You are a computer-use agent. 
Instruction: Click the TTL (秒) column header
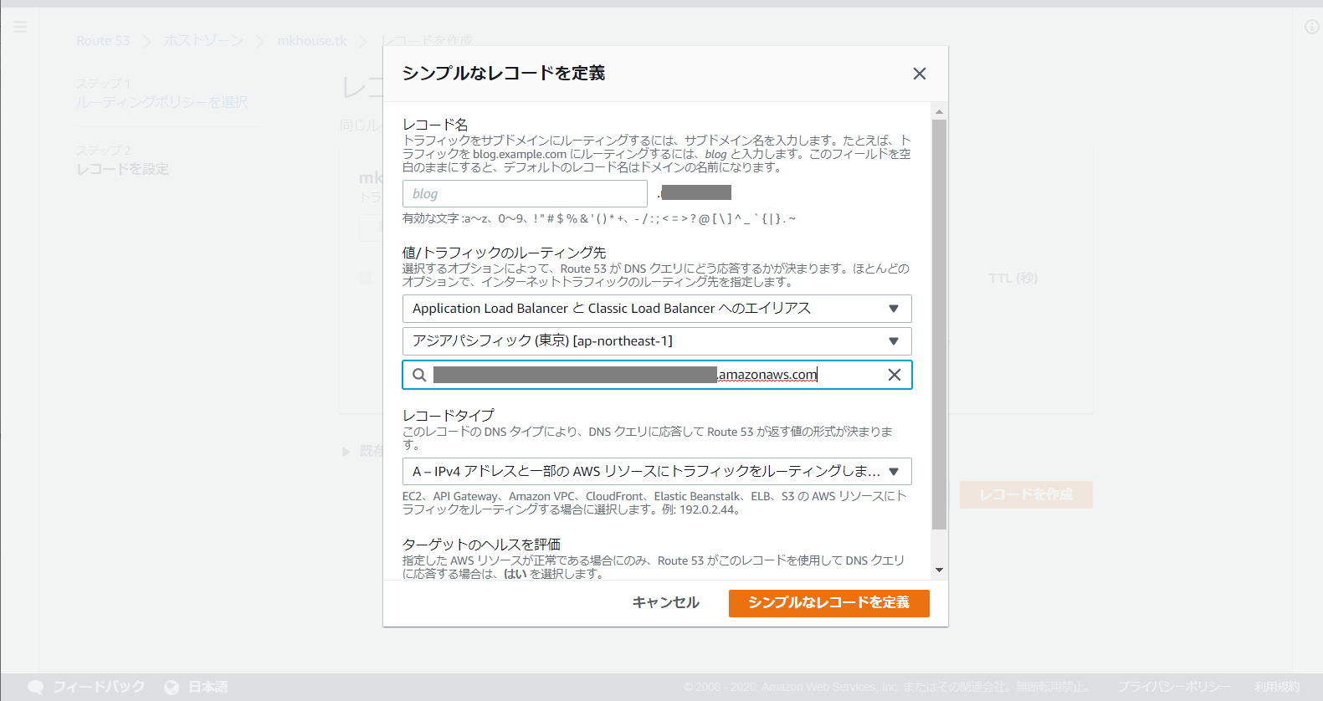(x=1013, y=278)
